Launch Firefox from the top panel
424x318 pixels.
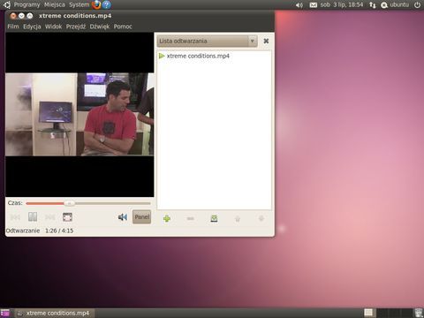(x=96, y=4)
